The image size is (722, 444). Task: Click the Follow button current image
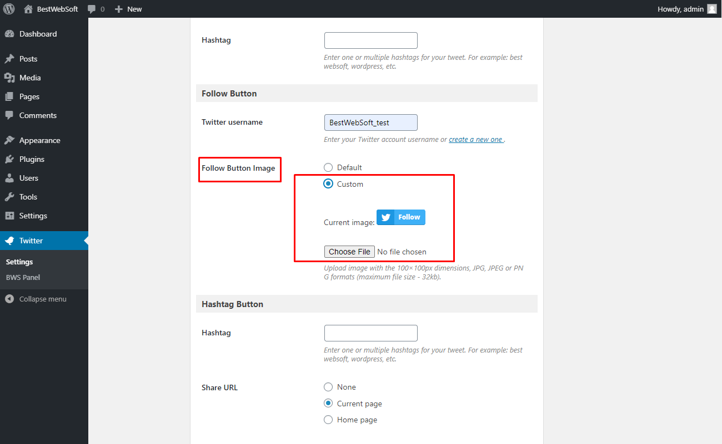click(x=401, y=217)
